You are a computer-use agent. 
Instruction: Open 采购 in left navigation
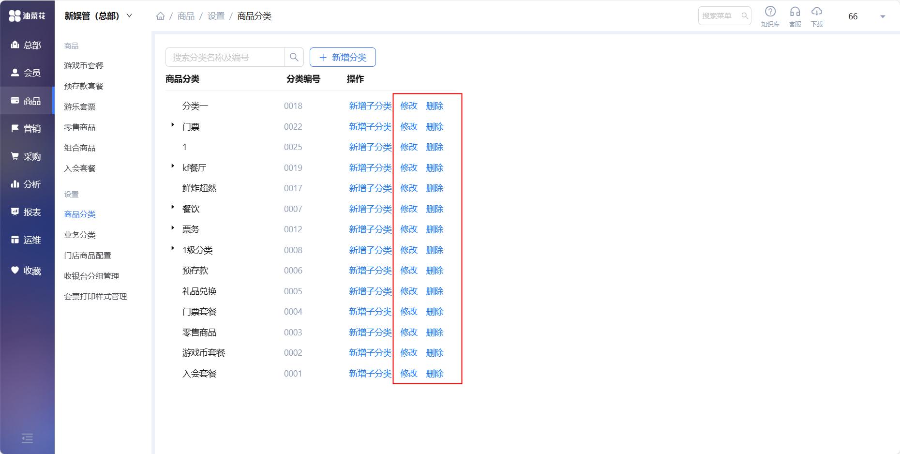(x=27, y=157)
